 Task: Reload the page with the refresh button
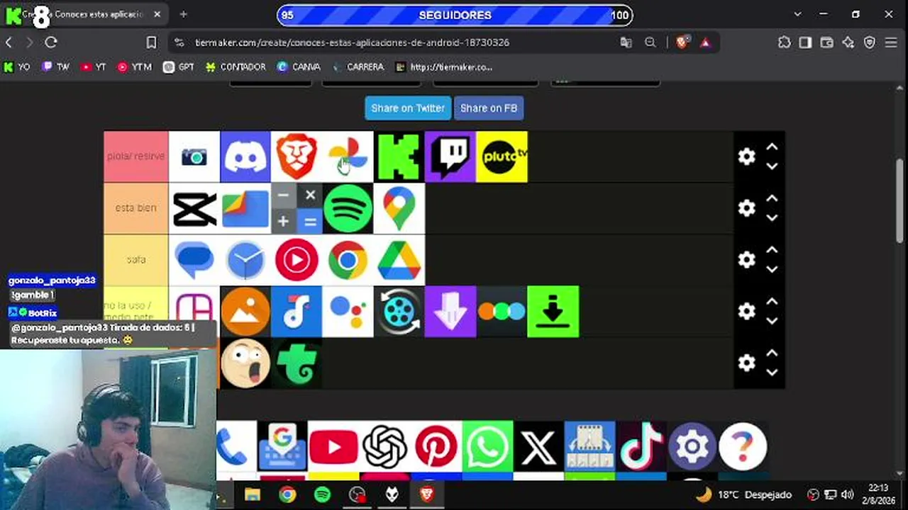[x=51, y=42]
